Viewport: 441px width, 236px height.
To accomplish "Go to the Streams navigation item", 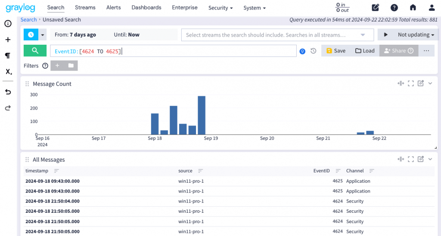I will point(85,8).
